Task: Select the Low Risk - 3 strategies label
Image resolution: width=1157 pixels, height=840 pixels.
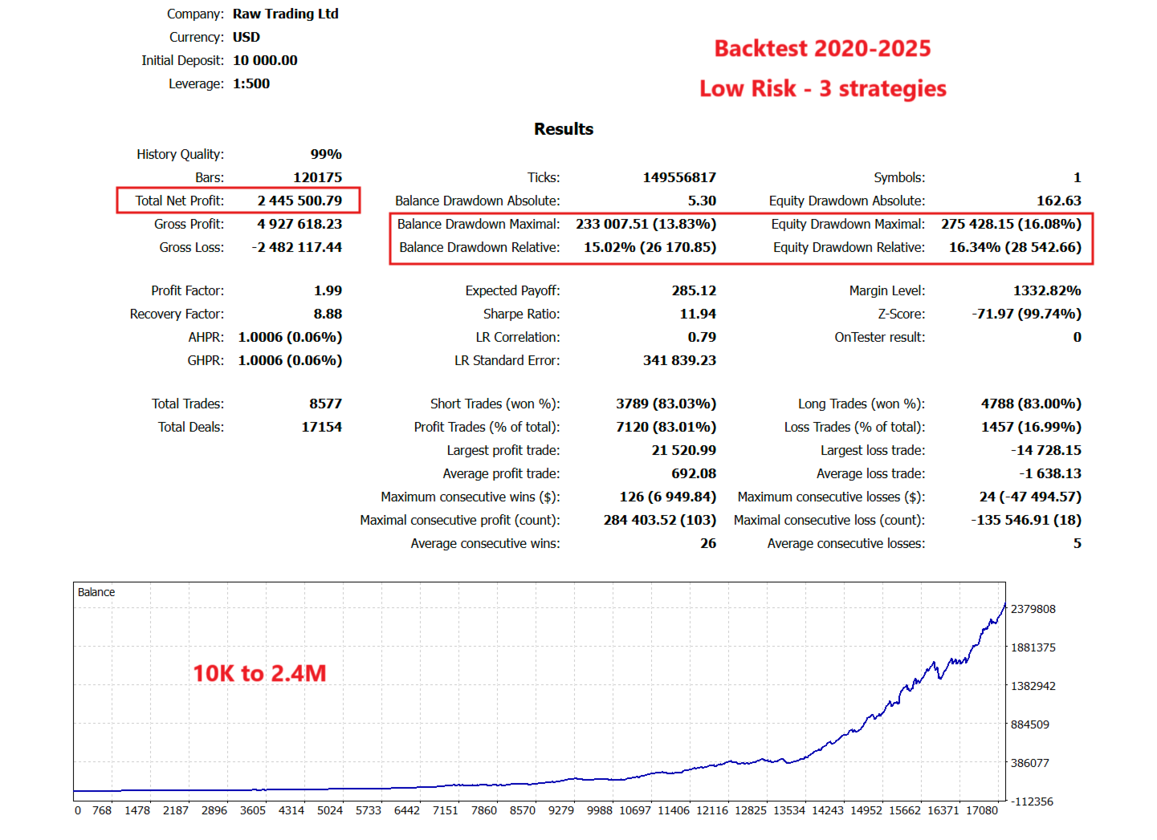Action: coord(822,89)
